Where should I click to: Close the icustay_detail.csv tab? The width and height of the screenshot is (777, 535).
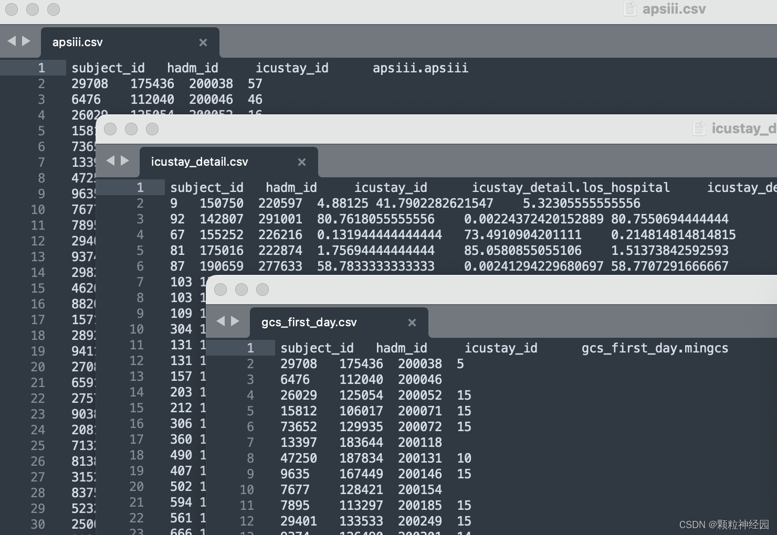click(302, 162)
